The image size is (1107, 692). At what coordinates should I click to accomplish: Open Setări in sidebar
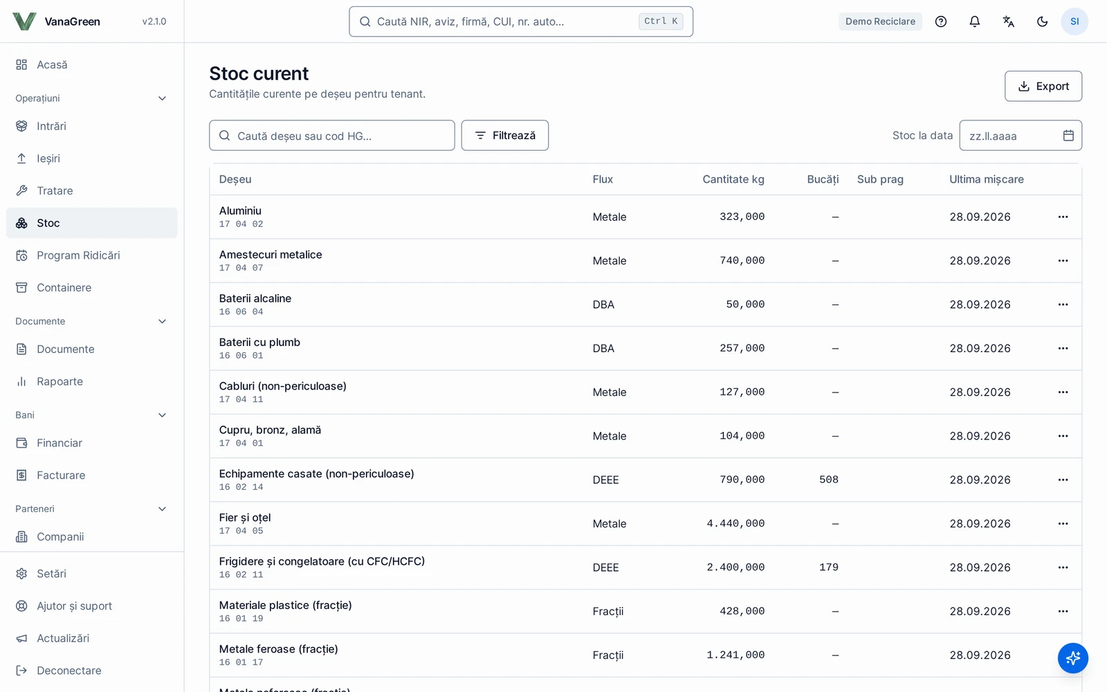pos(92,574)
